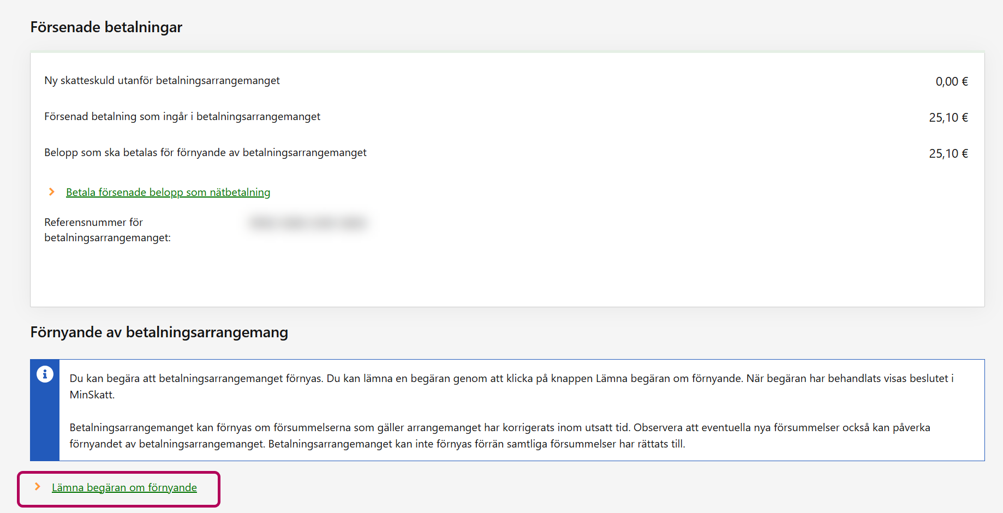Click Försenad betalning som ingår i betalningsarrangemanget label
1003x513 pixels.
(182, 117)
